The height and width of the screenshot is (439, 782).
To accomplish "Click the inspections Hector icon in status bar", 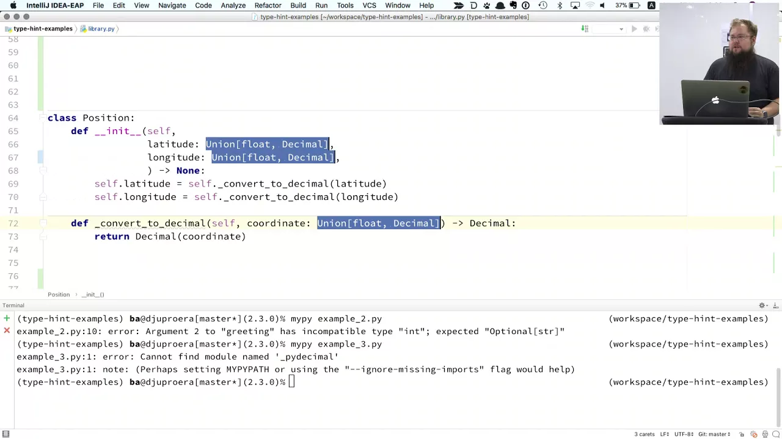I will click(x=765, y=434).
